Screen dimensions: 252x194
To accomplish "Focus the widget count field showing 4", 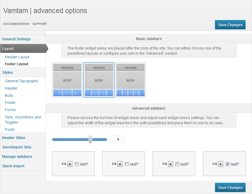I will point(118,139).
